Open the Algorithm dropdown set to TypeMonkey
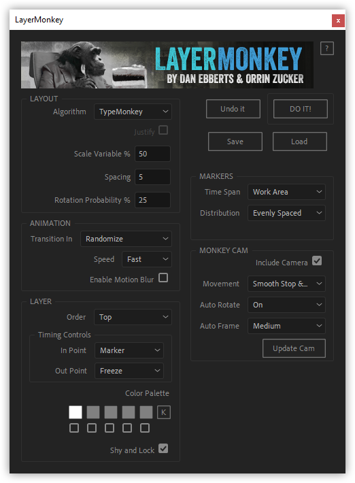This screenshot has height=483, width=355. (133, 112)
